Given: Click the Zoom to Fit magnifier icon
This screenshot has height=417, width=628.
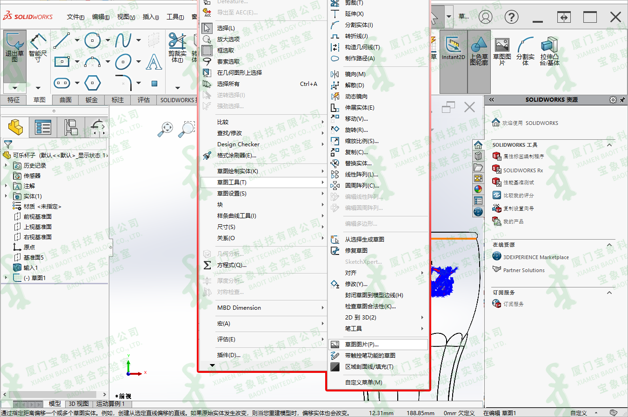Looking at the screenshot, I should [165, 129].
